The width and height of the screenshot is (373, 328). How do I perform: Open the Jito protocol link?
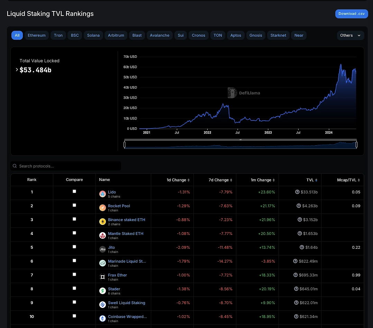point(111,247)
